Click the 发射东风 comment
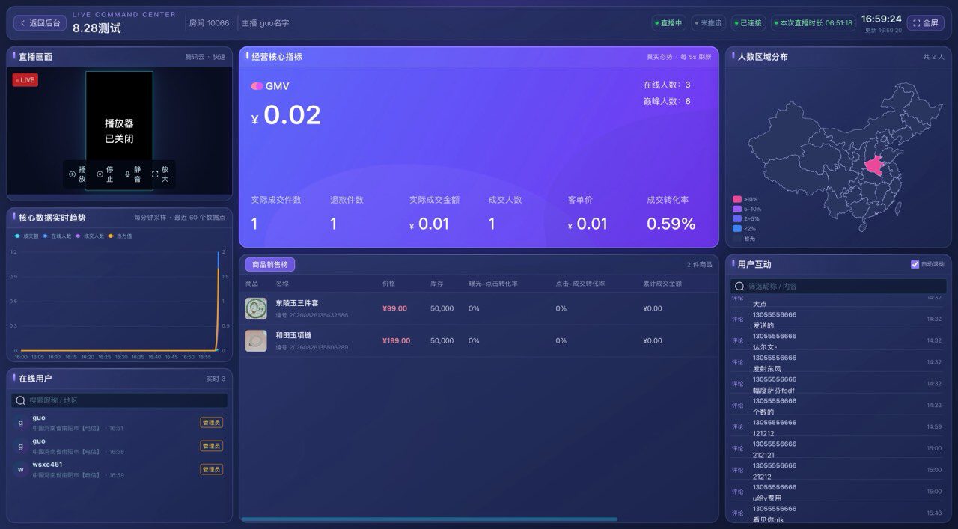This screenshot has height=529, width=958. point(767,368)
